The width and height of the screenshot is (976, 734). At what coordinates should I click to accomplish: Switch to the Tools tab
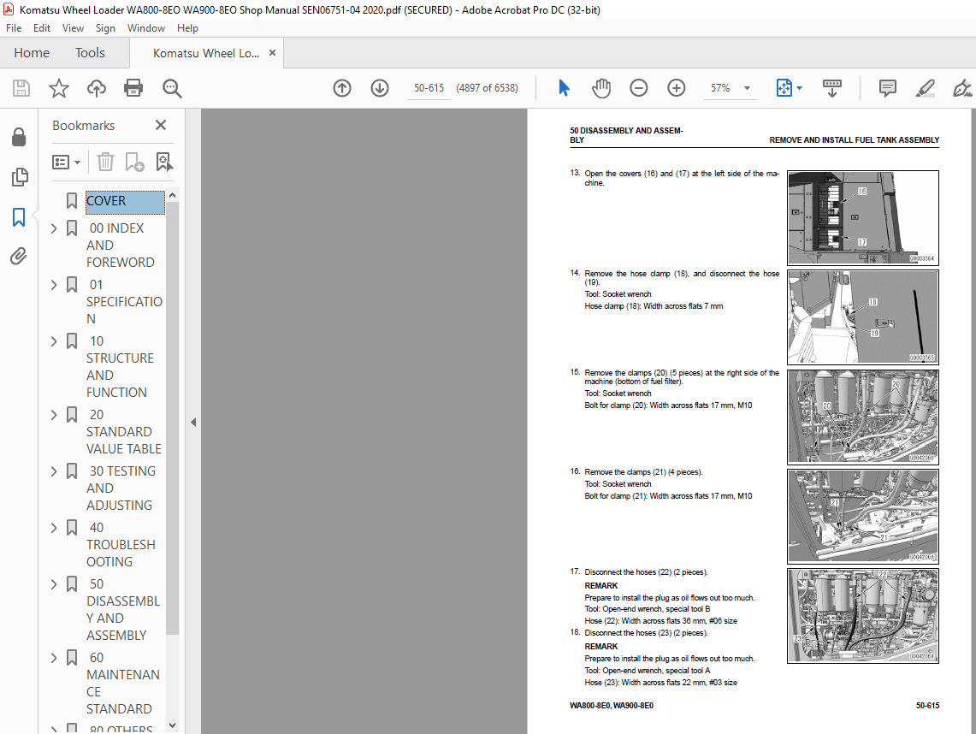point(91,53)
